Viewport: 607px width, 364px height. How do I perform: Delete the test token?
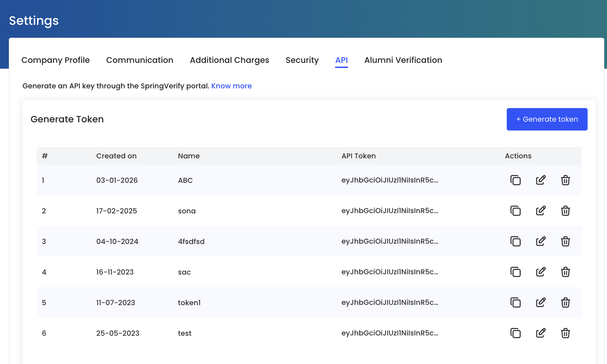(x=565, y=333)
